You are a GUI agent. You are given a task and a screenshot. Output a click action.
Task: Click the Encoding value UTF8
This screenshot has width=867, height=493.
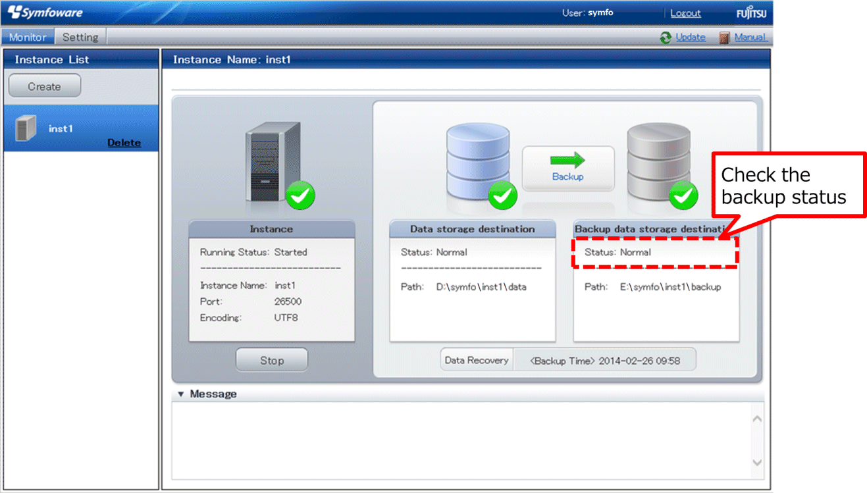tap(286, 318)
